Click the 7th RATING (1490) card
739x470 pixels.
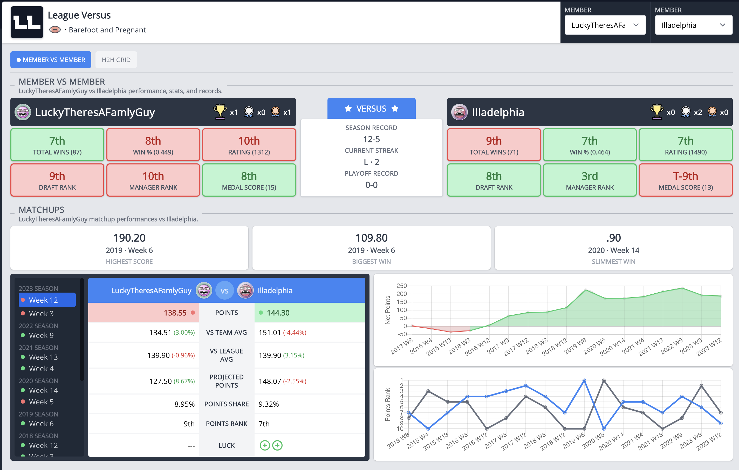pos(686,145)
